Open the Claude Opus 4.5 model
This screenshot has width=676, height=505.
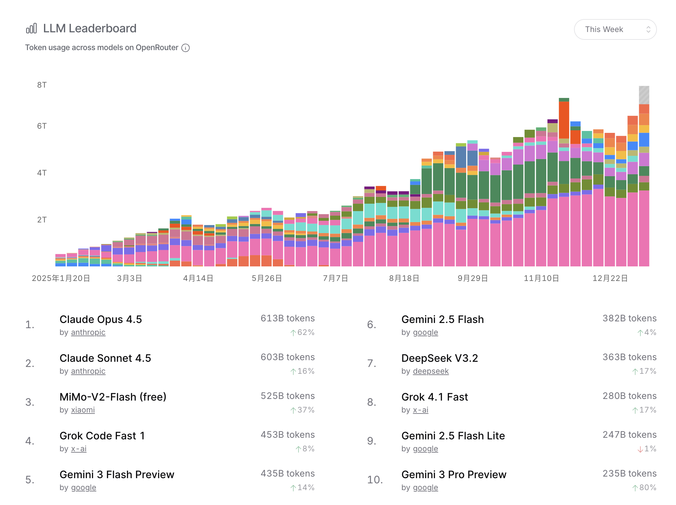101,319
